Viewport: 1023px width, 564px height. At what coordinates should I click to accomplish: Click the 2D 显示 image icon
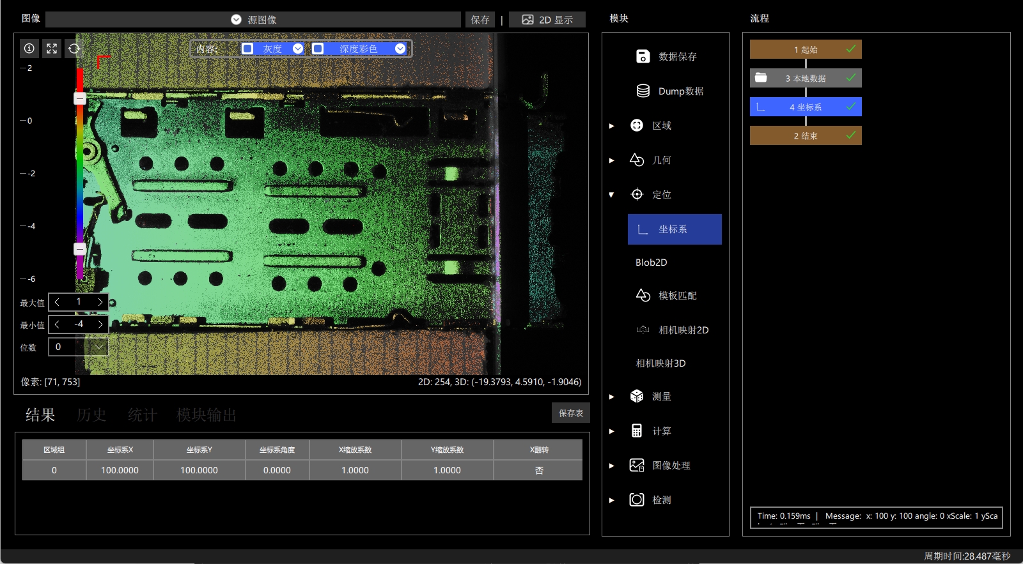click(x=527, y=20)
